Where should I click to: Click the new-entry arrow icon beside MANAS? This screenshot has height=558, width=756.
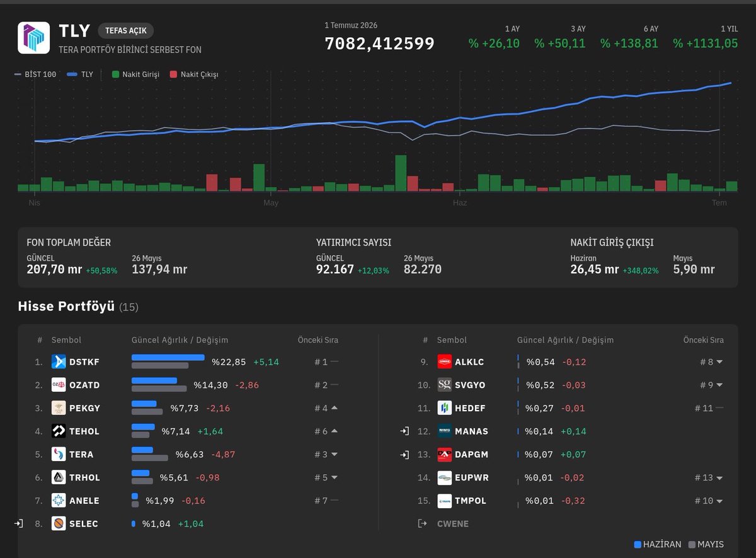click(404, 431)
